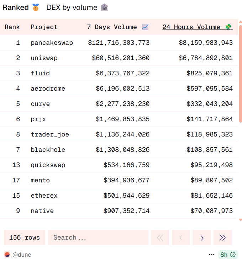This screenshot has height=262, width=242.
Task: Click the etherex project cell
Action: (44, 196)
